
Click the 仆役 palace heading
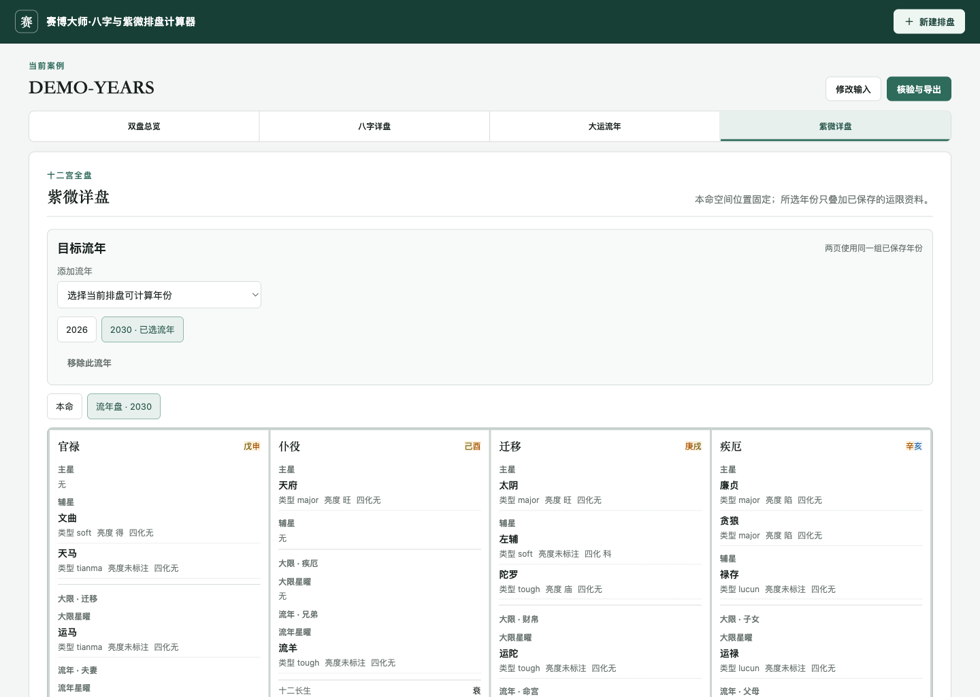pyautogui.click(x=289, y=447)
